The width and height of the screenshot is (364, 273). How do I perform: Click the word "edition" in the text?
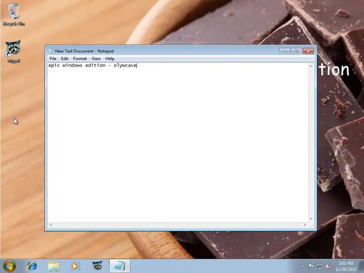(95, 65)
